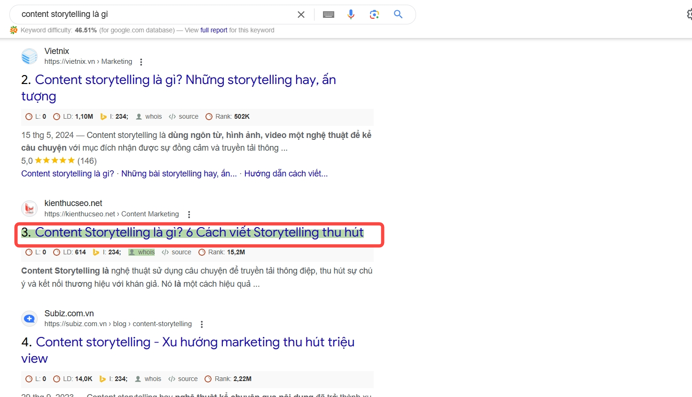Open the kienthucseo '6 Cách viết Storytelling' result
The height and width of the screenshot is (397, 692).
pos(199,232)
